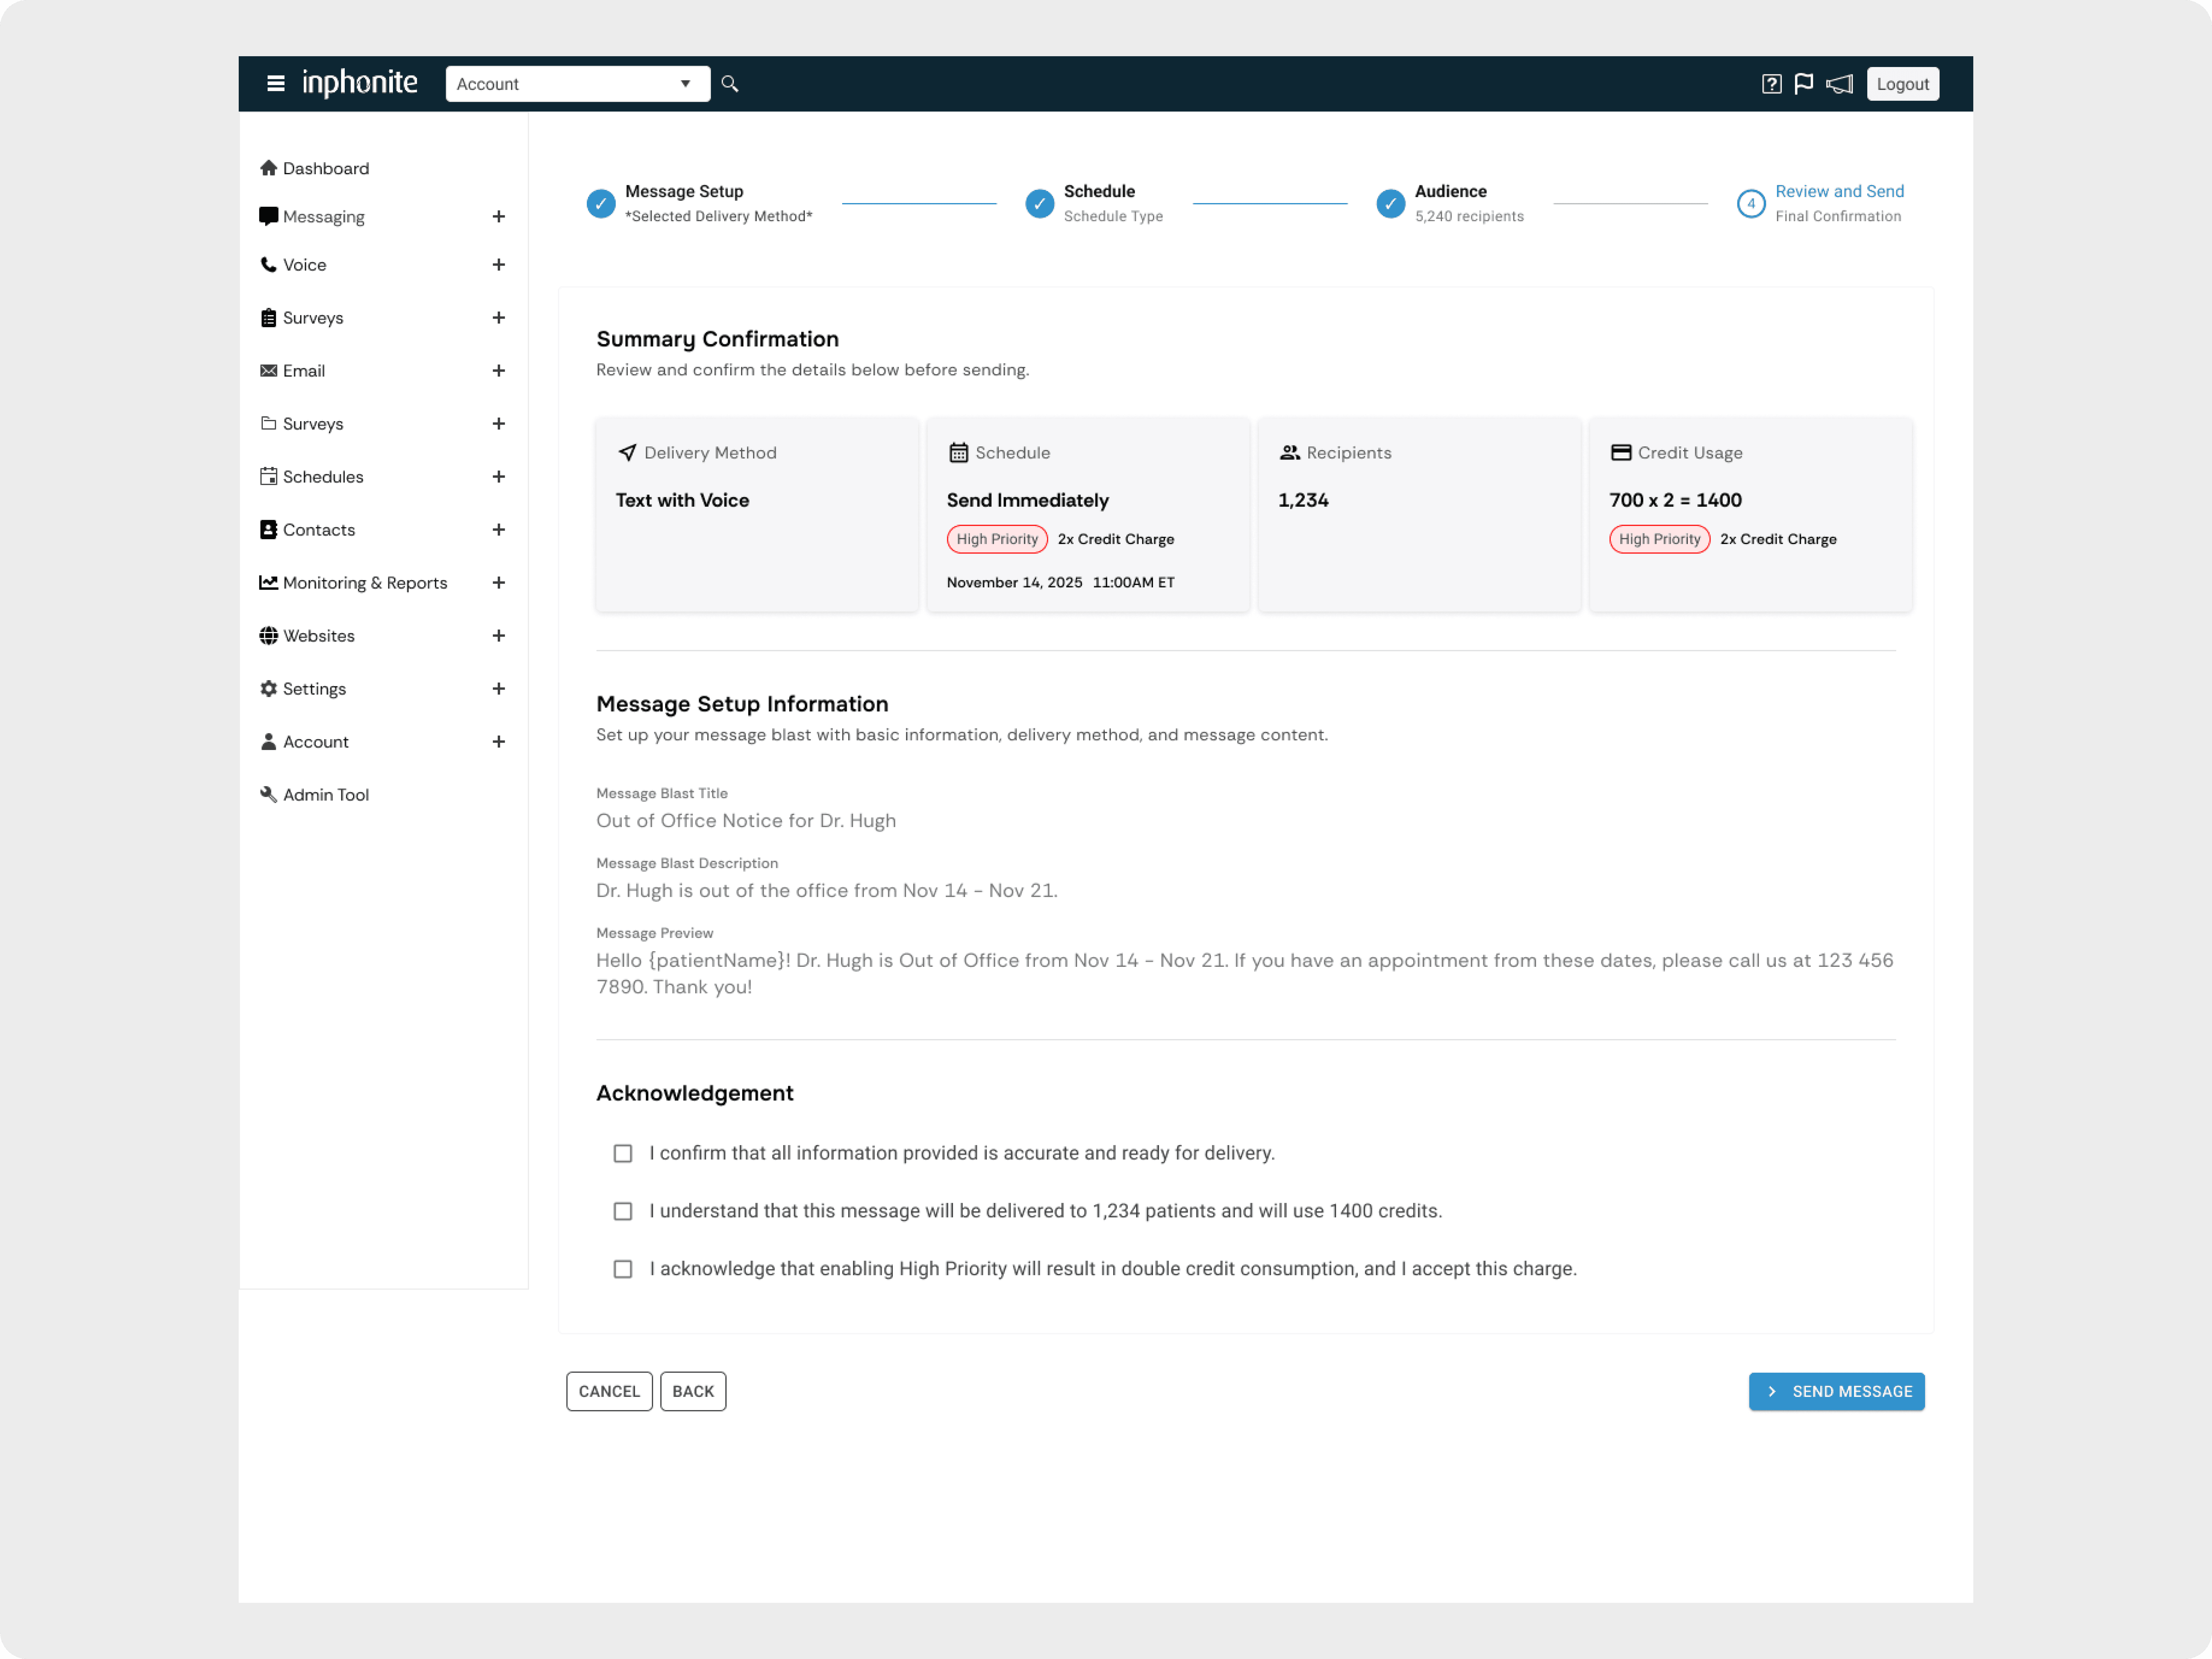Check the High Priority double credit acknowledgement

623,1269
